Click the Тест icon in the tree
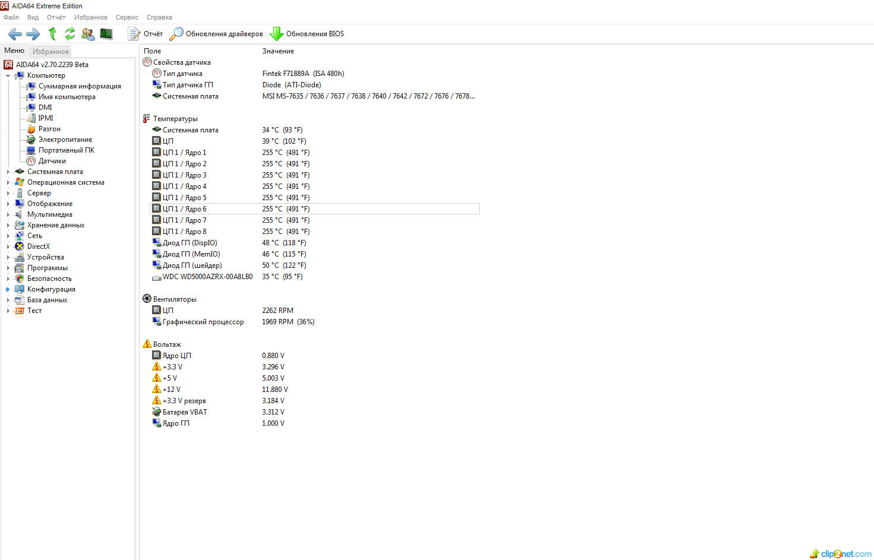The image size is (874, 560). [x=20, y=311]
